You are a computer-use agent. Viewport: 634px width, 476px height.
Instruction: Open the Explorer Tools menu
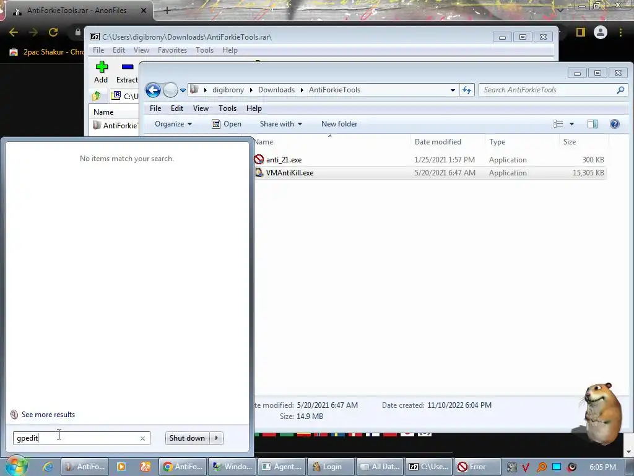coord(227,108)
